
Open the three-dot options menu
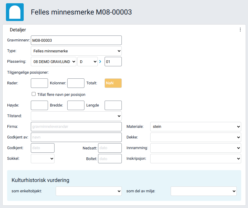click(240, 30)
